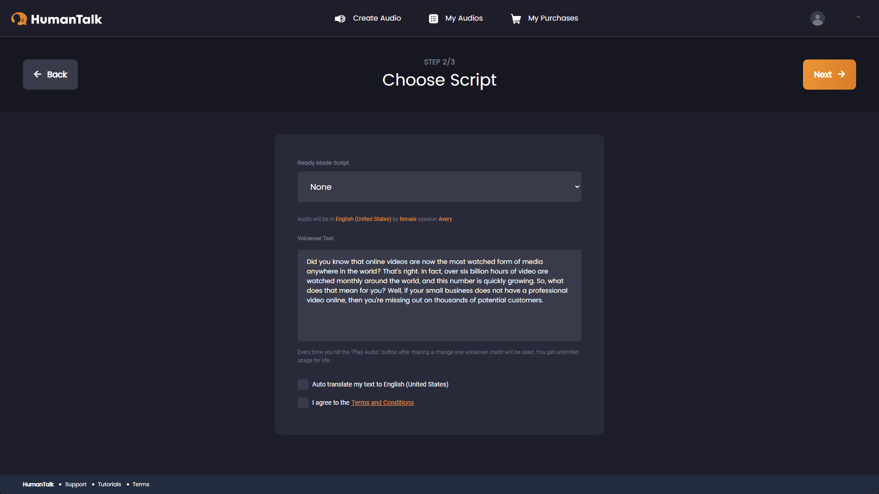Expand the account menu chevron
879x494 pixels.
(858, 17)
